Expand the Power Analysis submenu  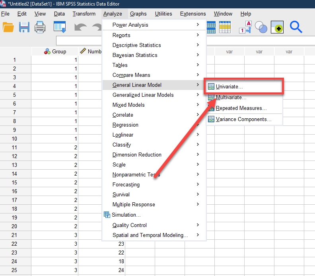154,25
